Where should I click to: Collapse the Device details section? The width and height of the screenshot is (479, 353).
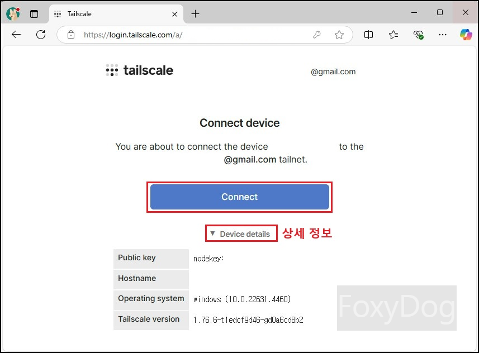(240, 234)
